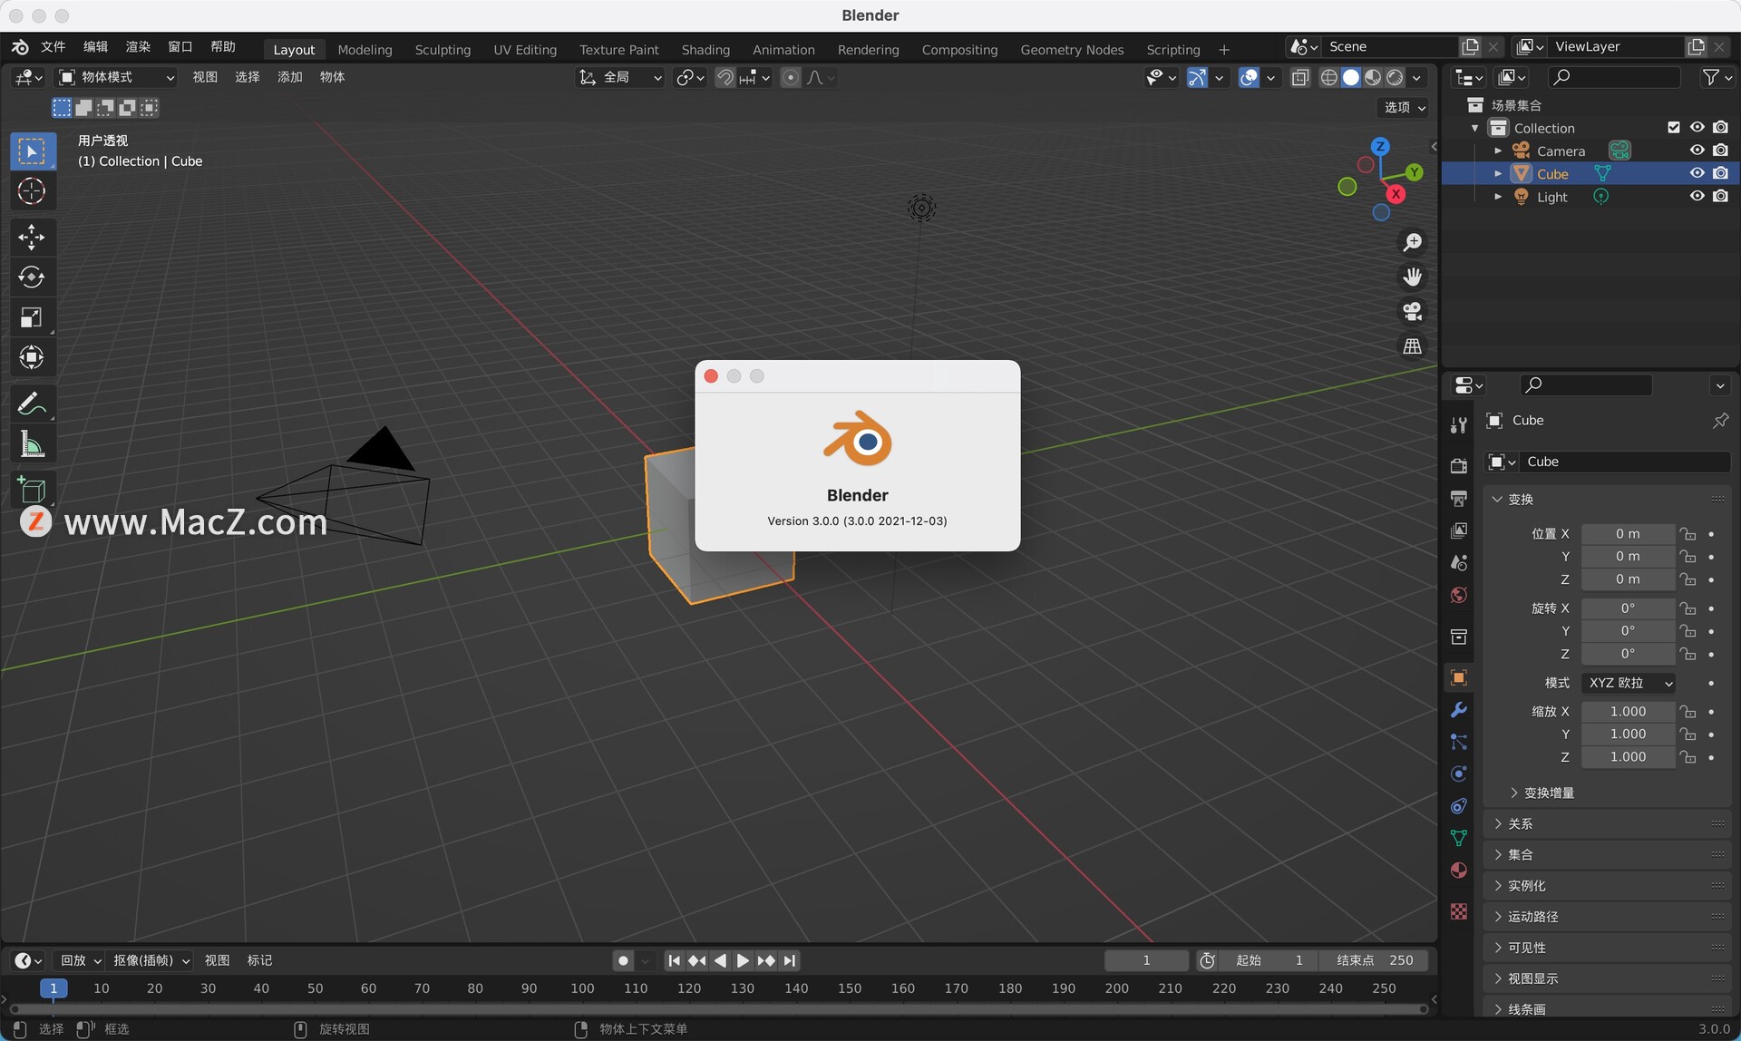
Task: Open the 文件 menu
Action: click(x=53, y=47)
